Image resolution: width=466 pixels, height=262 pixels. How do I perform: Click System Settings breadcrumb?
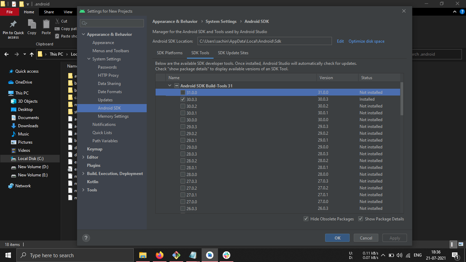pyautogui.click(x=221, y=21)
